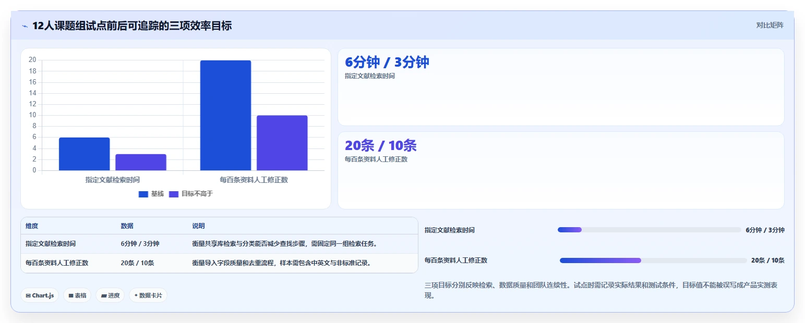Click the 数据卡片 tag chip
The height and width of the screenshot is (323, 805).
pos(148,295)
